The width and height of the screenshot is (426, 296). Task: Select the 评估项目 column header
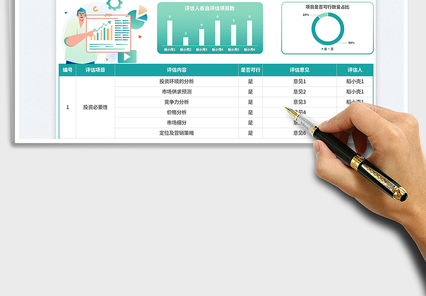click(x=95, y=70)
